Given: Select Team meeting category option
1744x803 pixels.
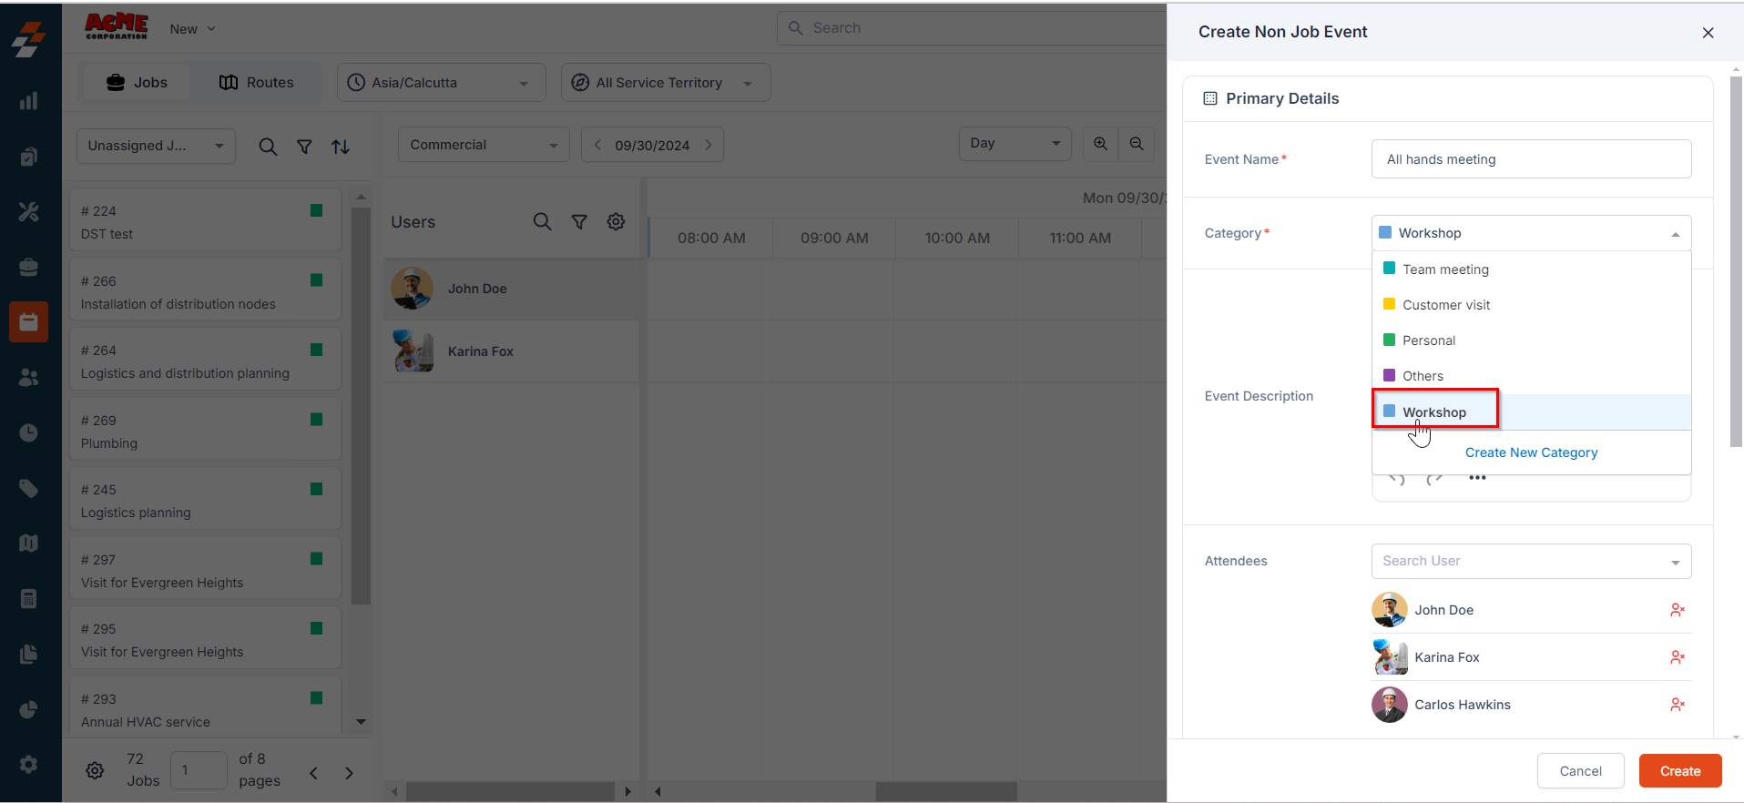Looking at the screenshot, I should [1532, 269].
